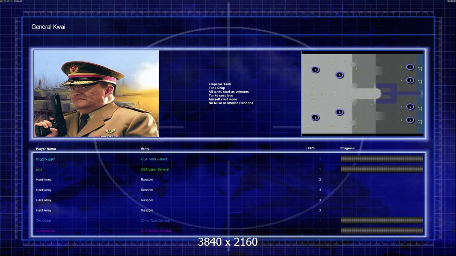Click the 'Tanks cost less' line
Image resolution: width=456 pixels, height=256 pixels.
point(221,96)
